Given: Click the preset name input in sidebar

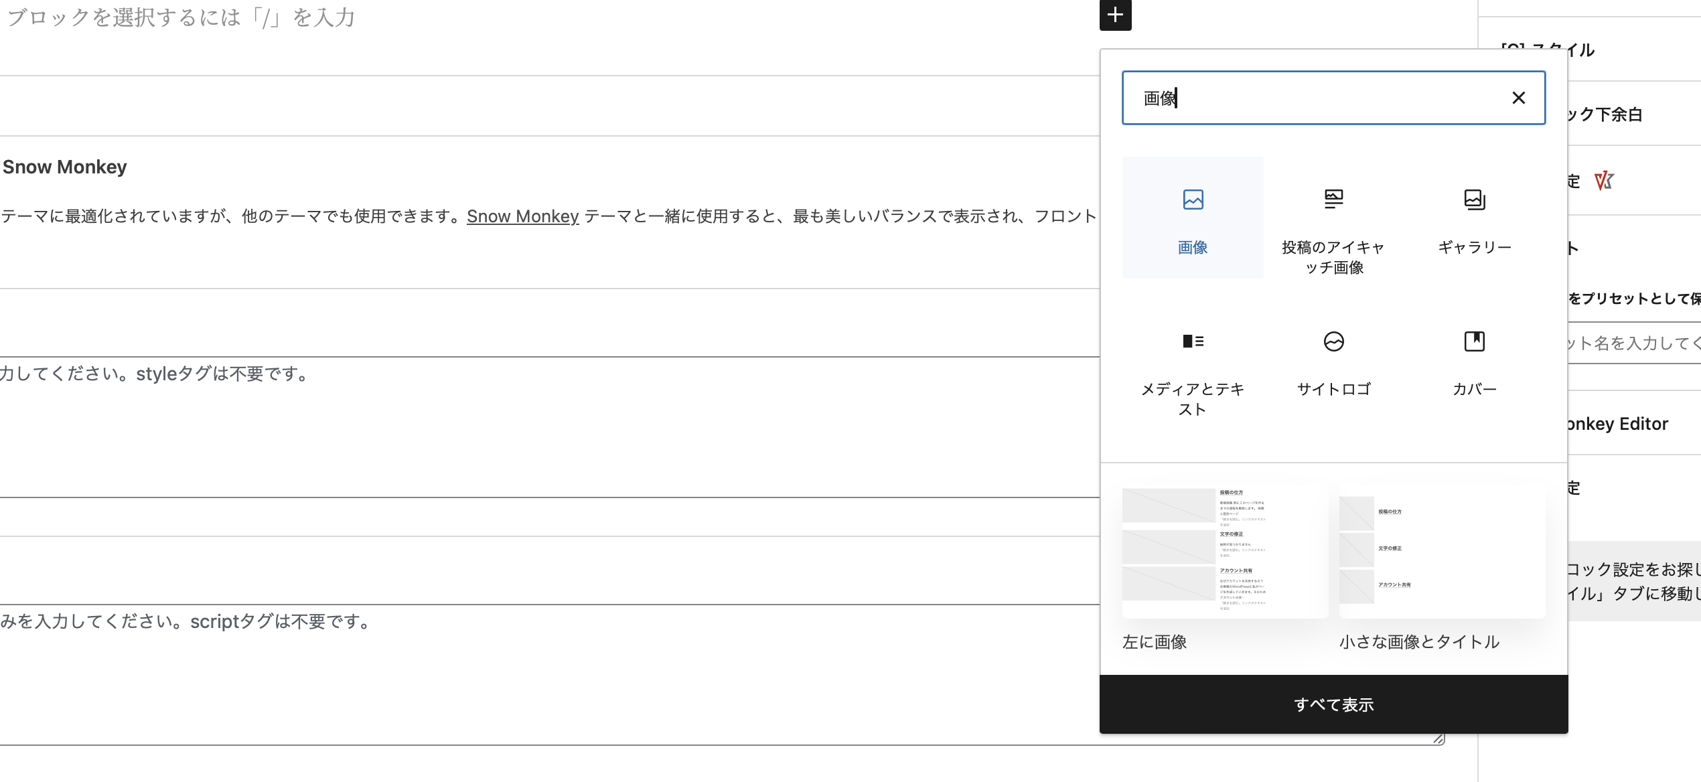Looking at the screenshot, I should [1634, 343].
